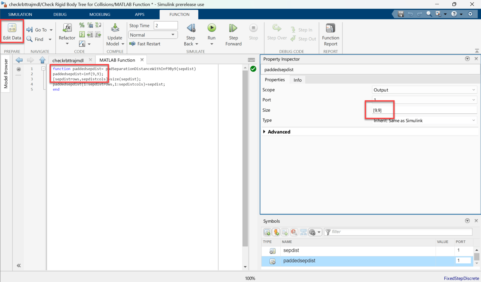Add an event in the Symbols panel

point(276,232)
